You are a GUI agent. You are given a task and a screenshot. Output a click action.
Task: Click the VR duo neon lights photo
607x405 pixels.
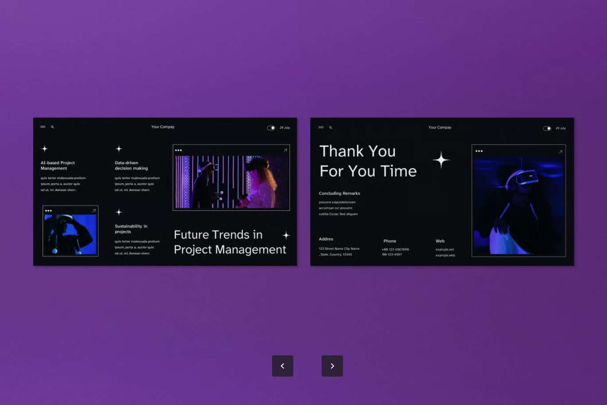(x=231, y=182)
